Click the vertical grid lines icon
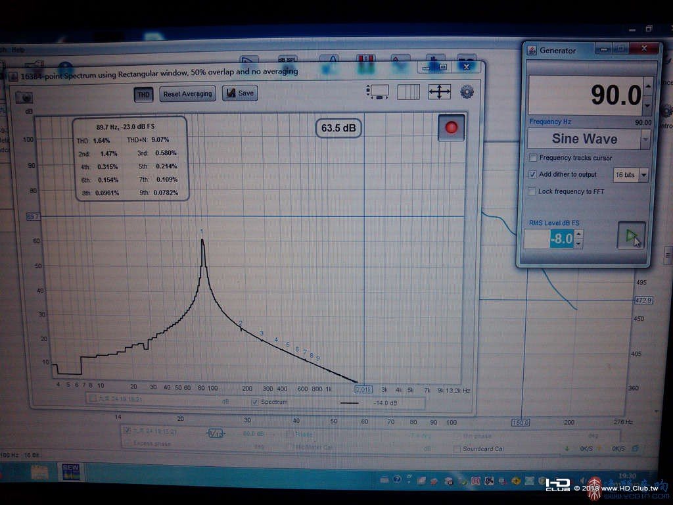This screenshot has height=505, width=673. pos(408,92)
